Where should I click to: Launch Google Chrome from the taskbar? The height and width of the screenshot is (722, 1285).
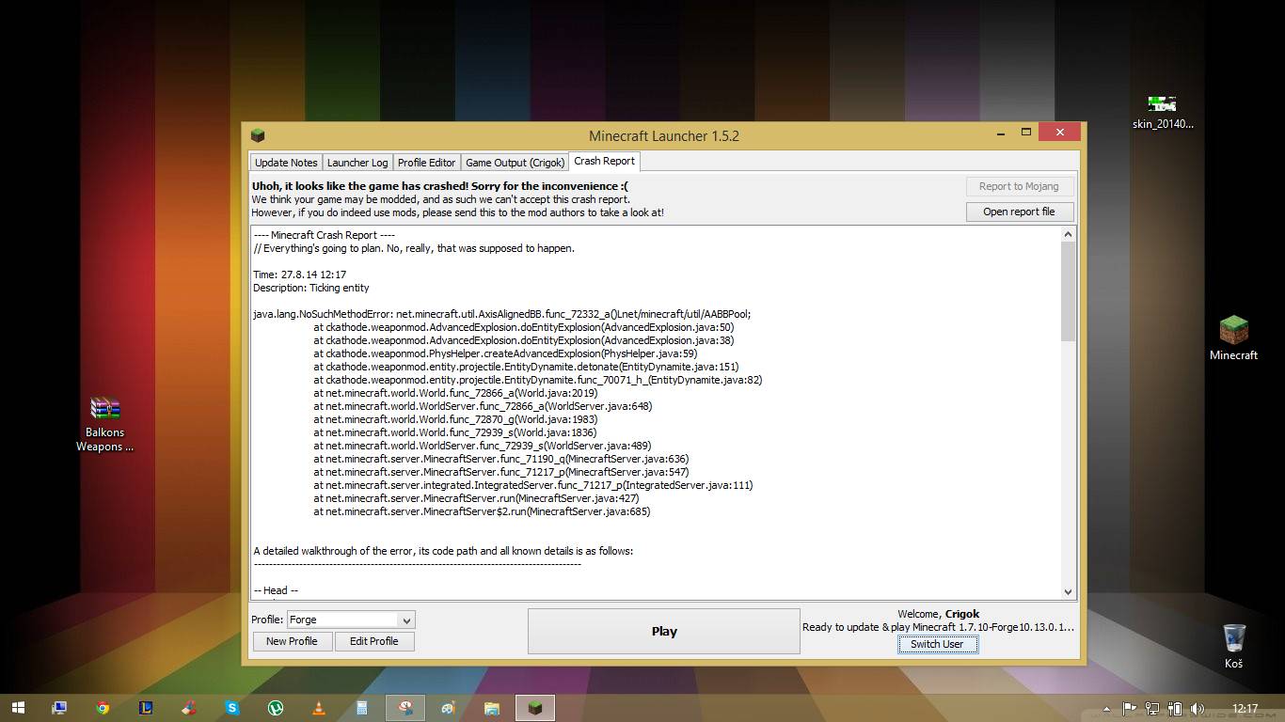[103, 708]
